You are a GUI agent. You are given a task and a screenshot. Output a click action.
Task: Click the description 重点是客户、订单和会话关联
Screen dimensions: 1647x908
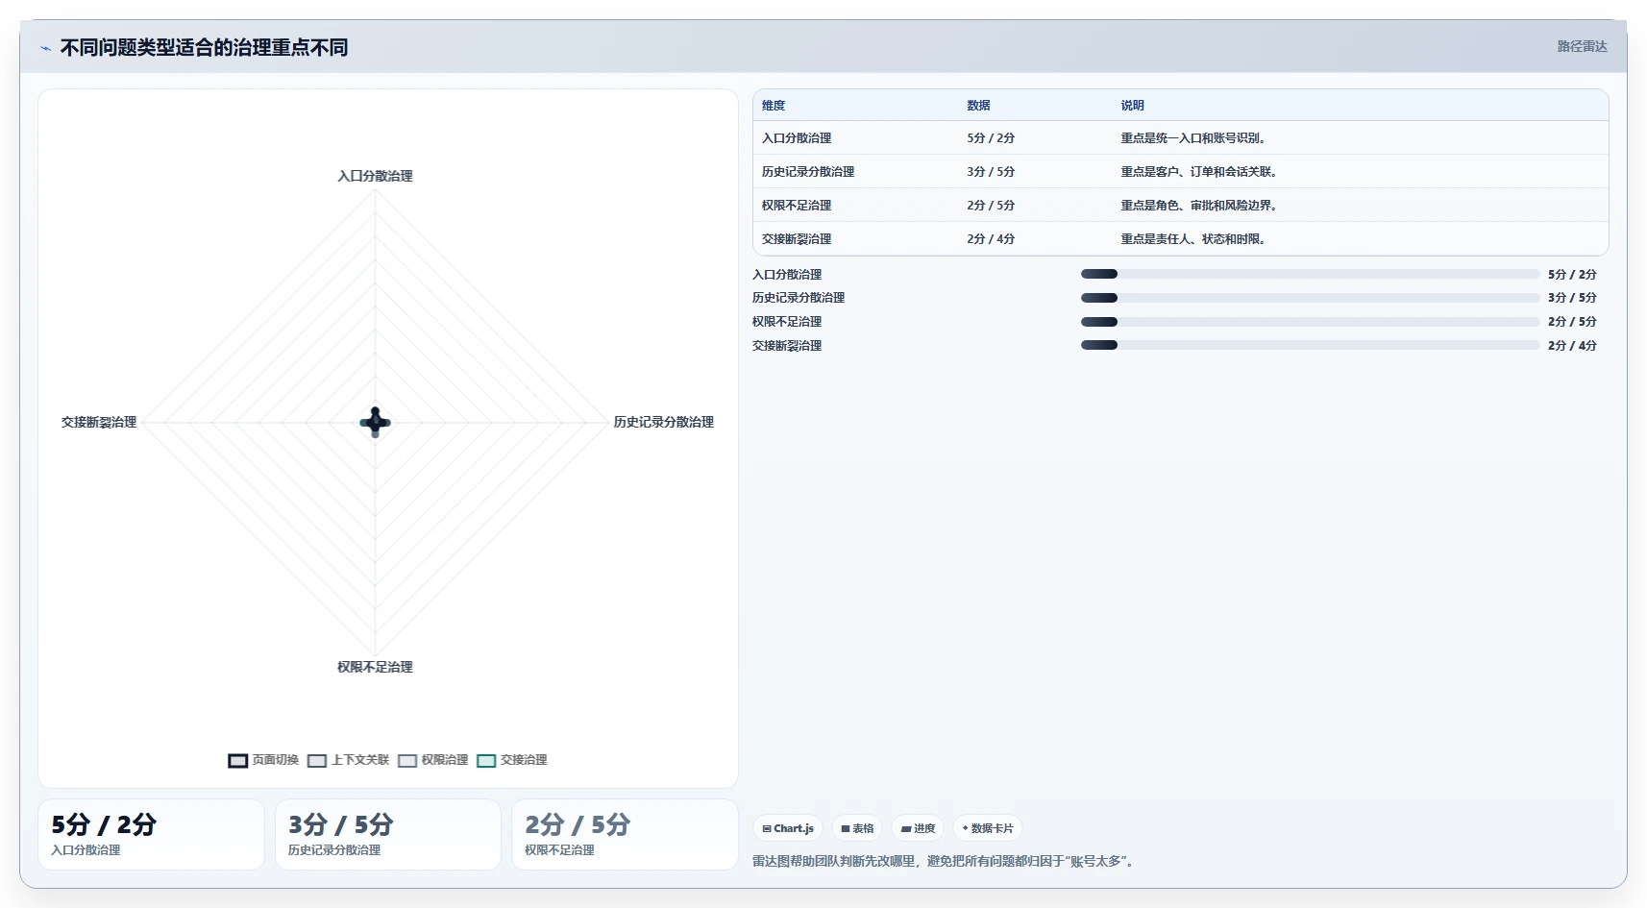coord(1201,172)
